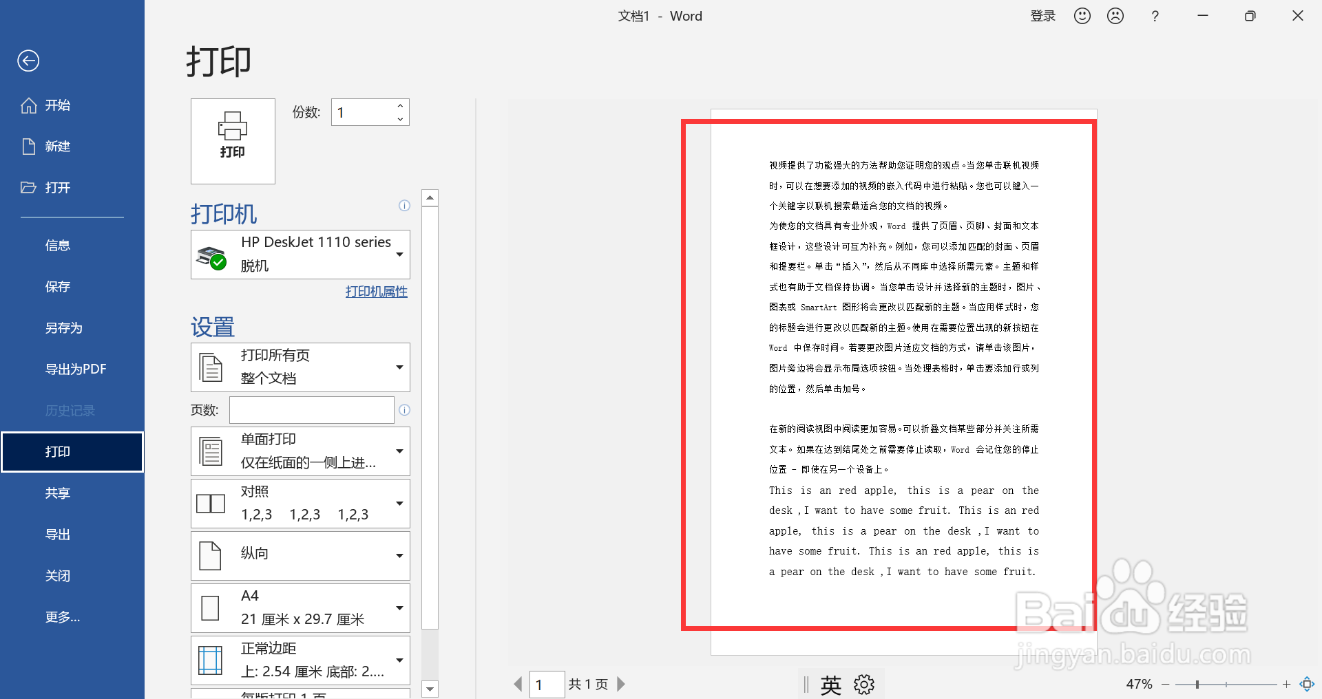
Task: Open the 打开 section
Action: [x=46, y=188]
